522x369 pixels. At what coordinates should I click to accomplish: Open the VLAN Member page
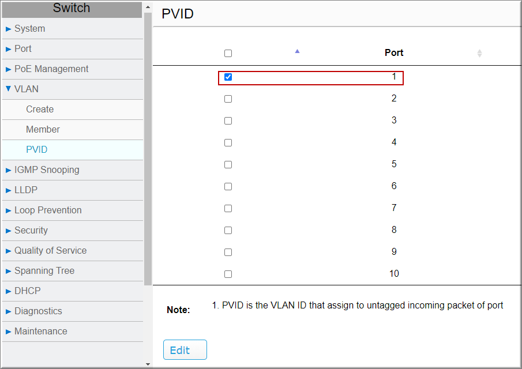tap(43, 129)
